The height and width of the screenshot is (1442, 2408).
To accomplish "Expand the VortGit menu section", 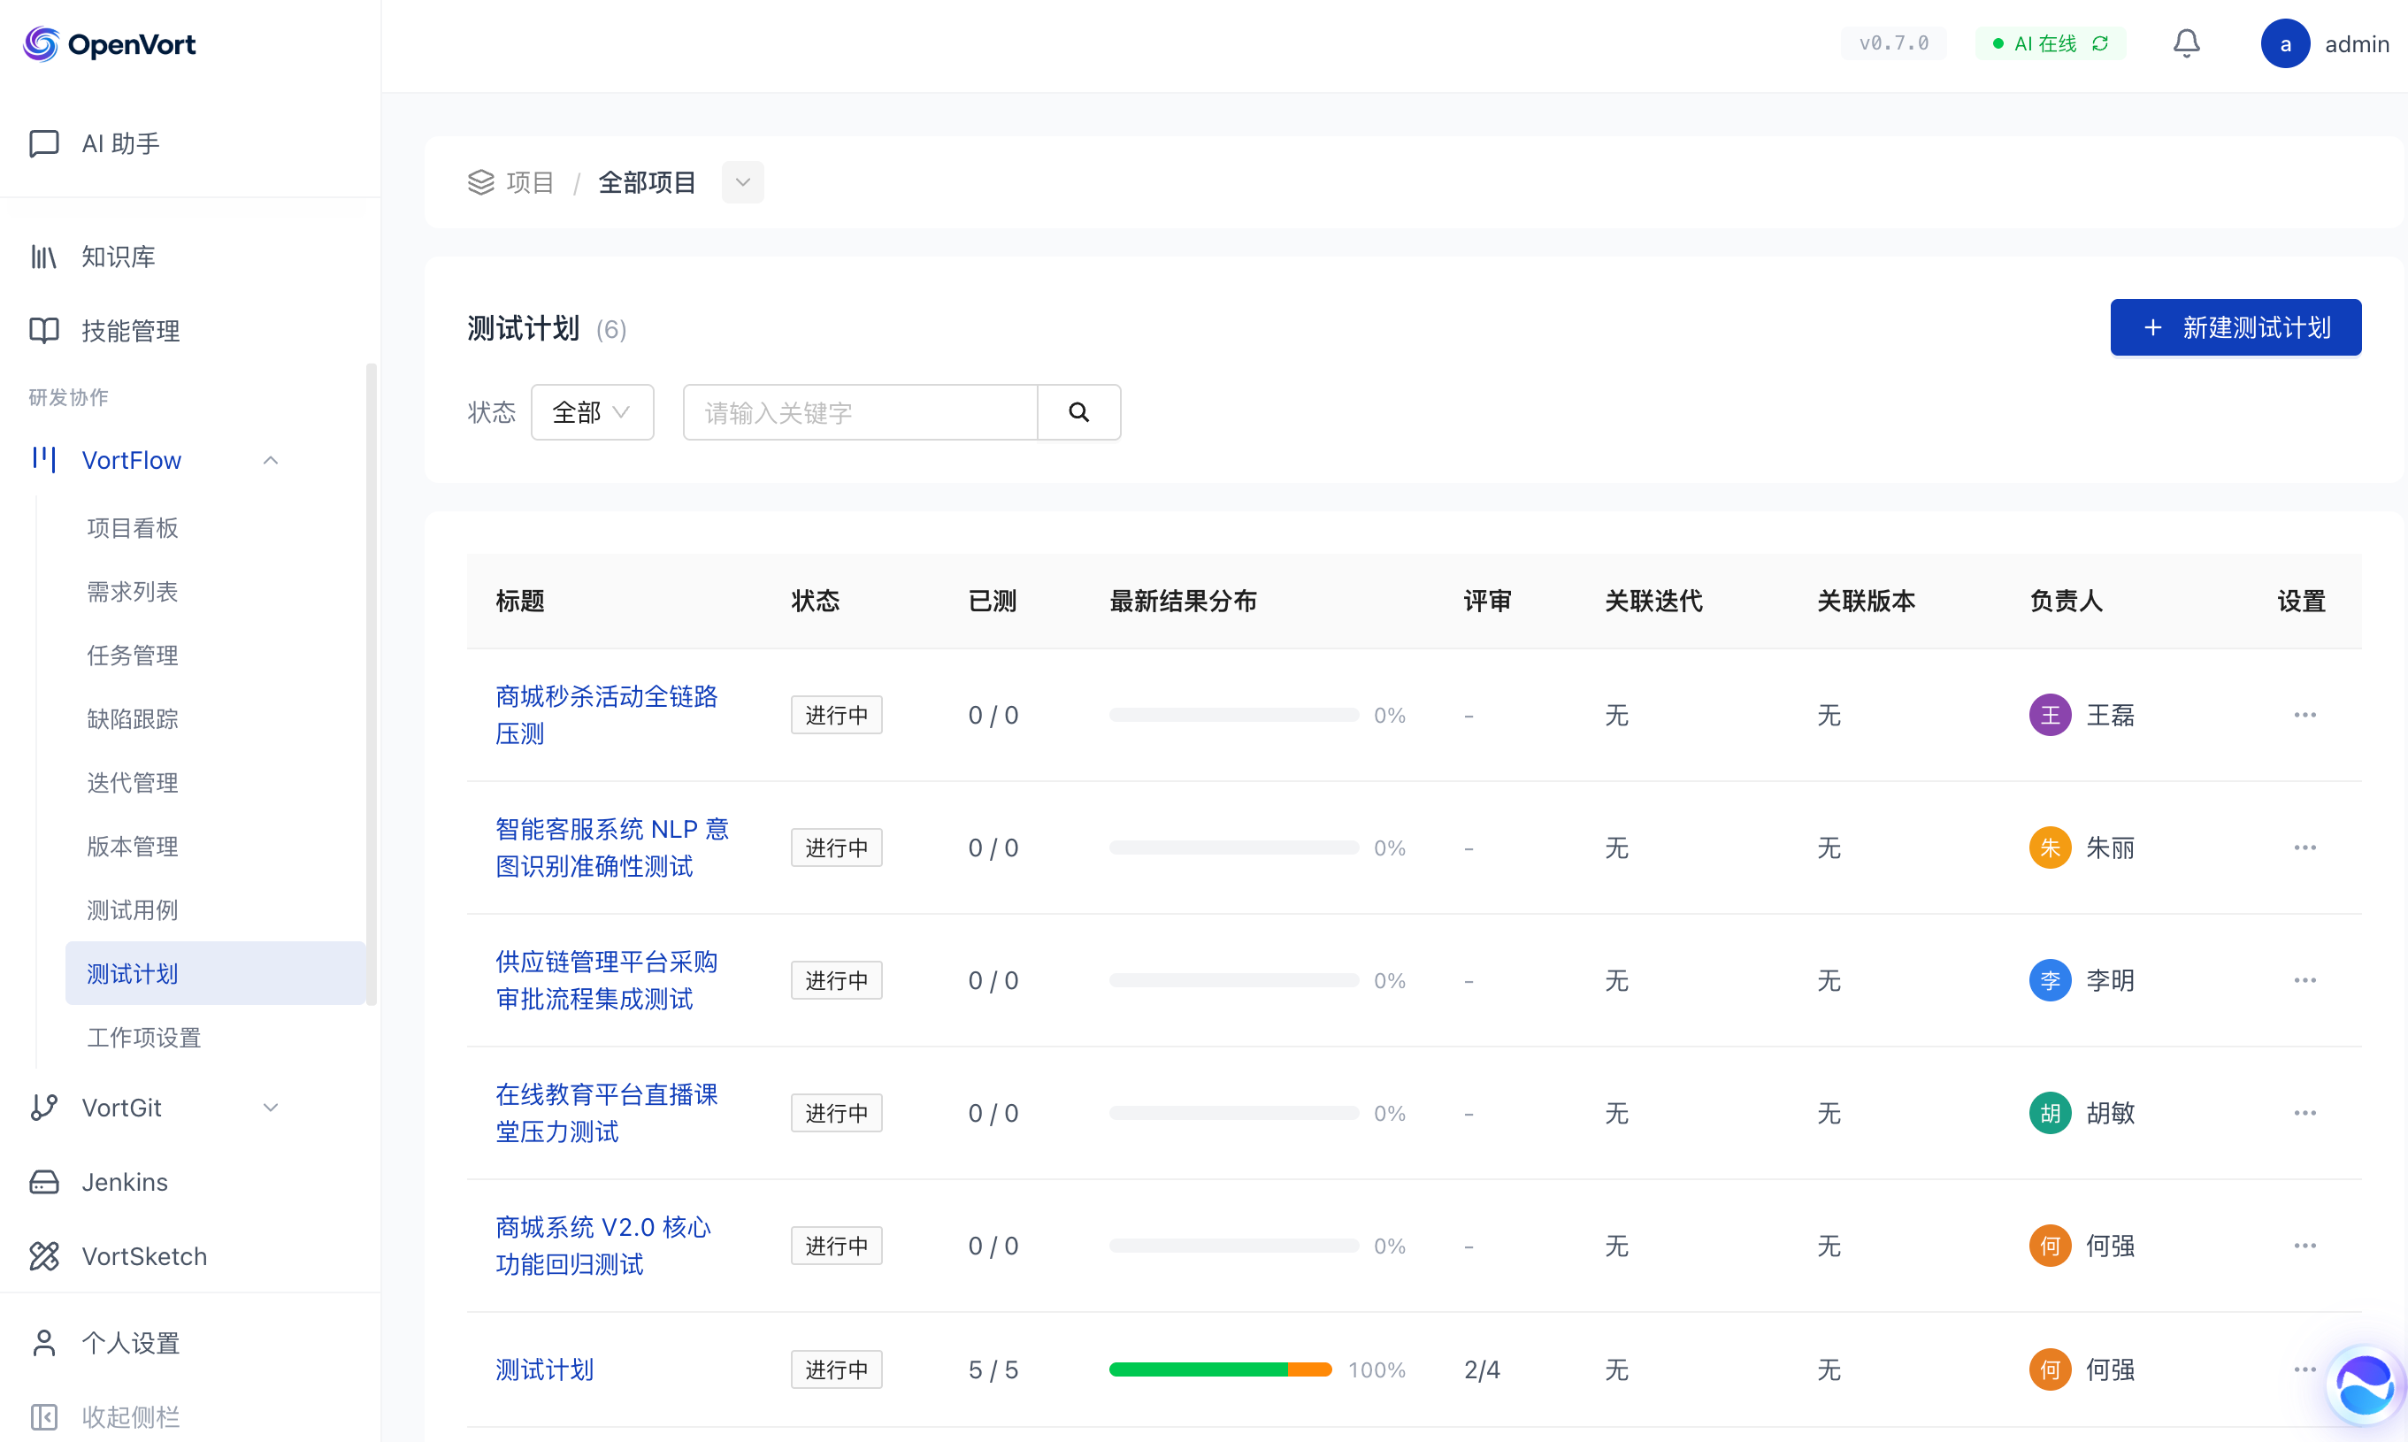I will tap(271, 1108).
